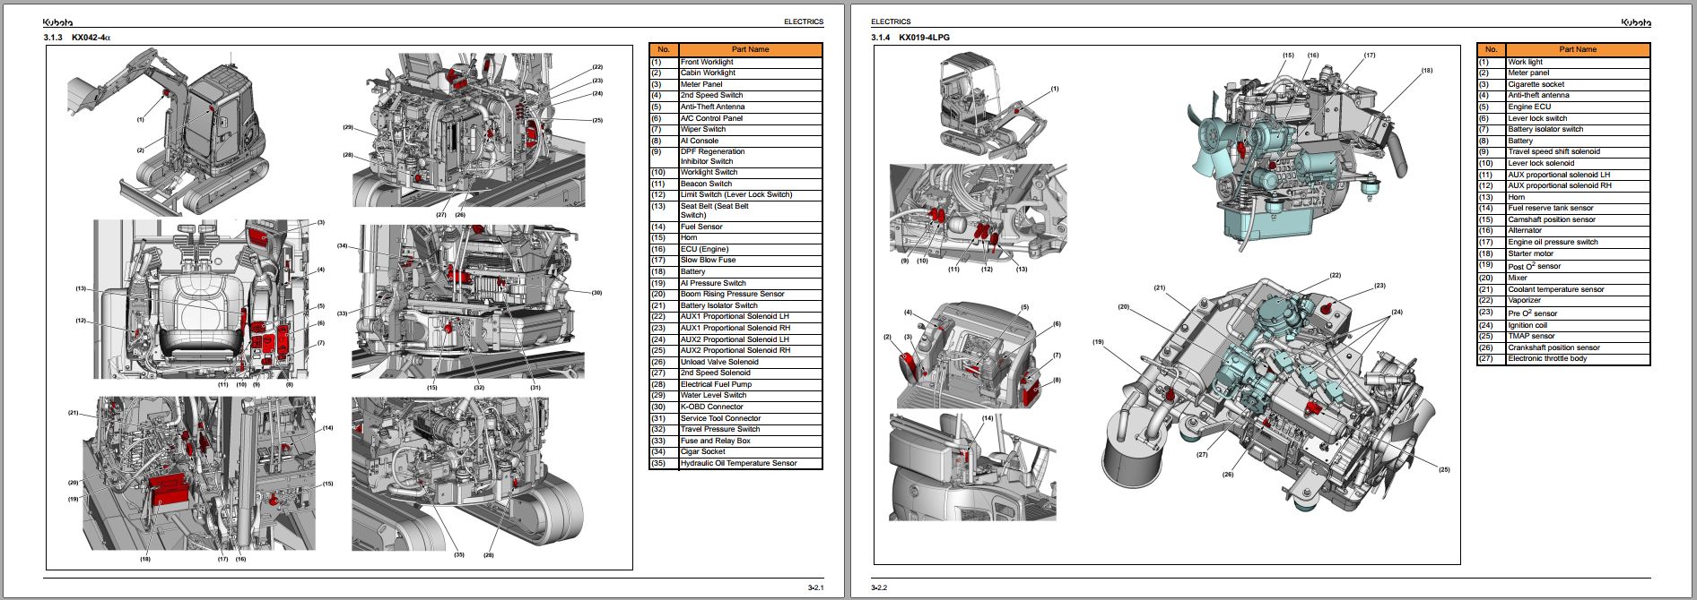The width and height of the screenshot is (1697, 600).
Task: Click 'Fuel reserve tank sensor' row
Action: coord(1563,208)
